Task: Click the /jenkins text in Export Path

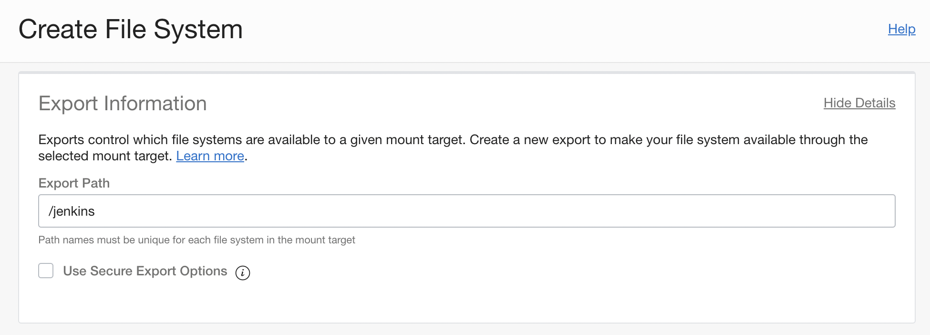Action: point(72,211)
